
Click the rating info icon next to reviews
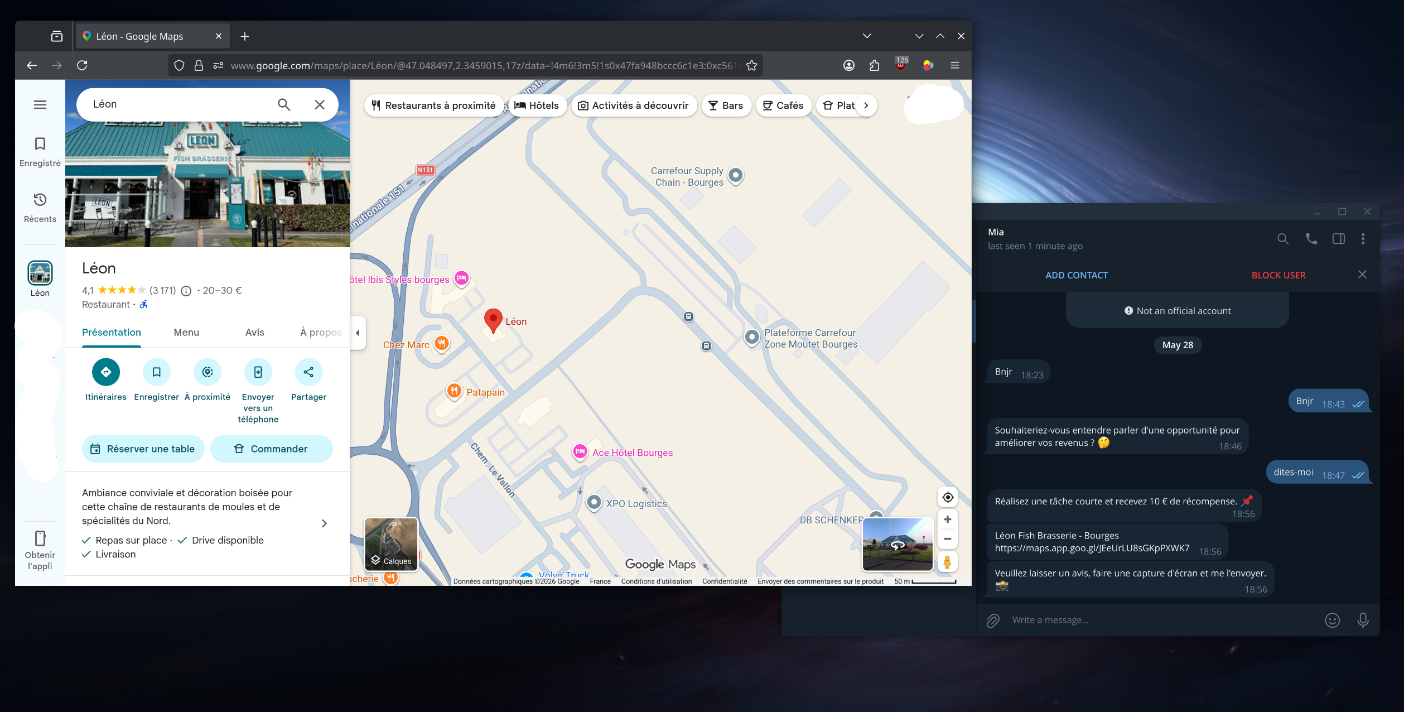point(186,291)
